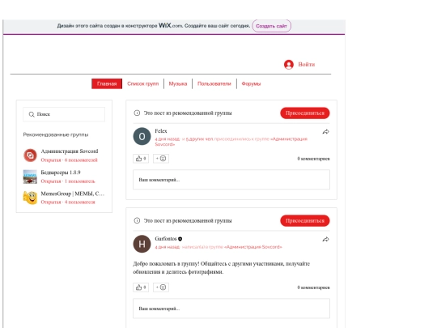The width and height of the screenshot is (437, 328).
Task: Join the group from the Felex post
Action: [305, 113]
